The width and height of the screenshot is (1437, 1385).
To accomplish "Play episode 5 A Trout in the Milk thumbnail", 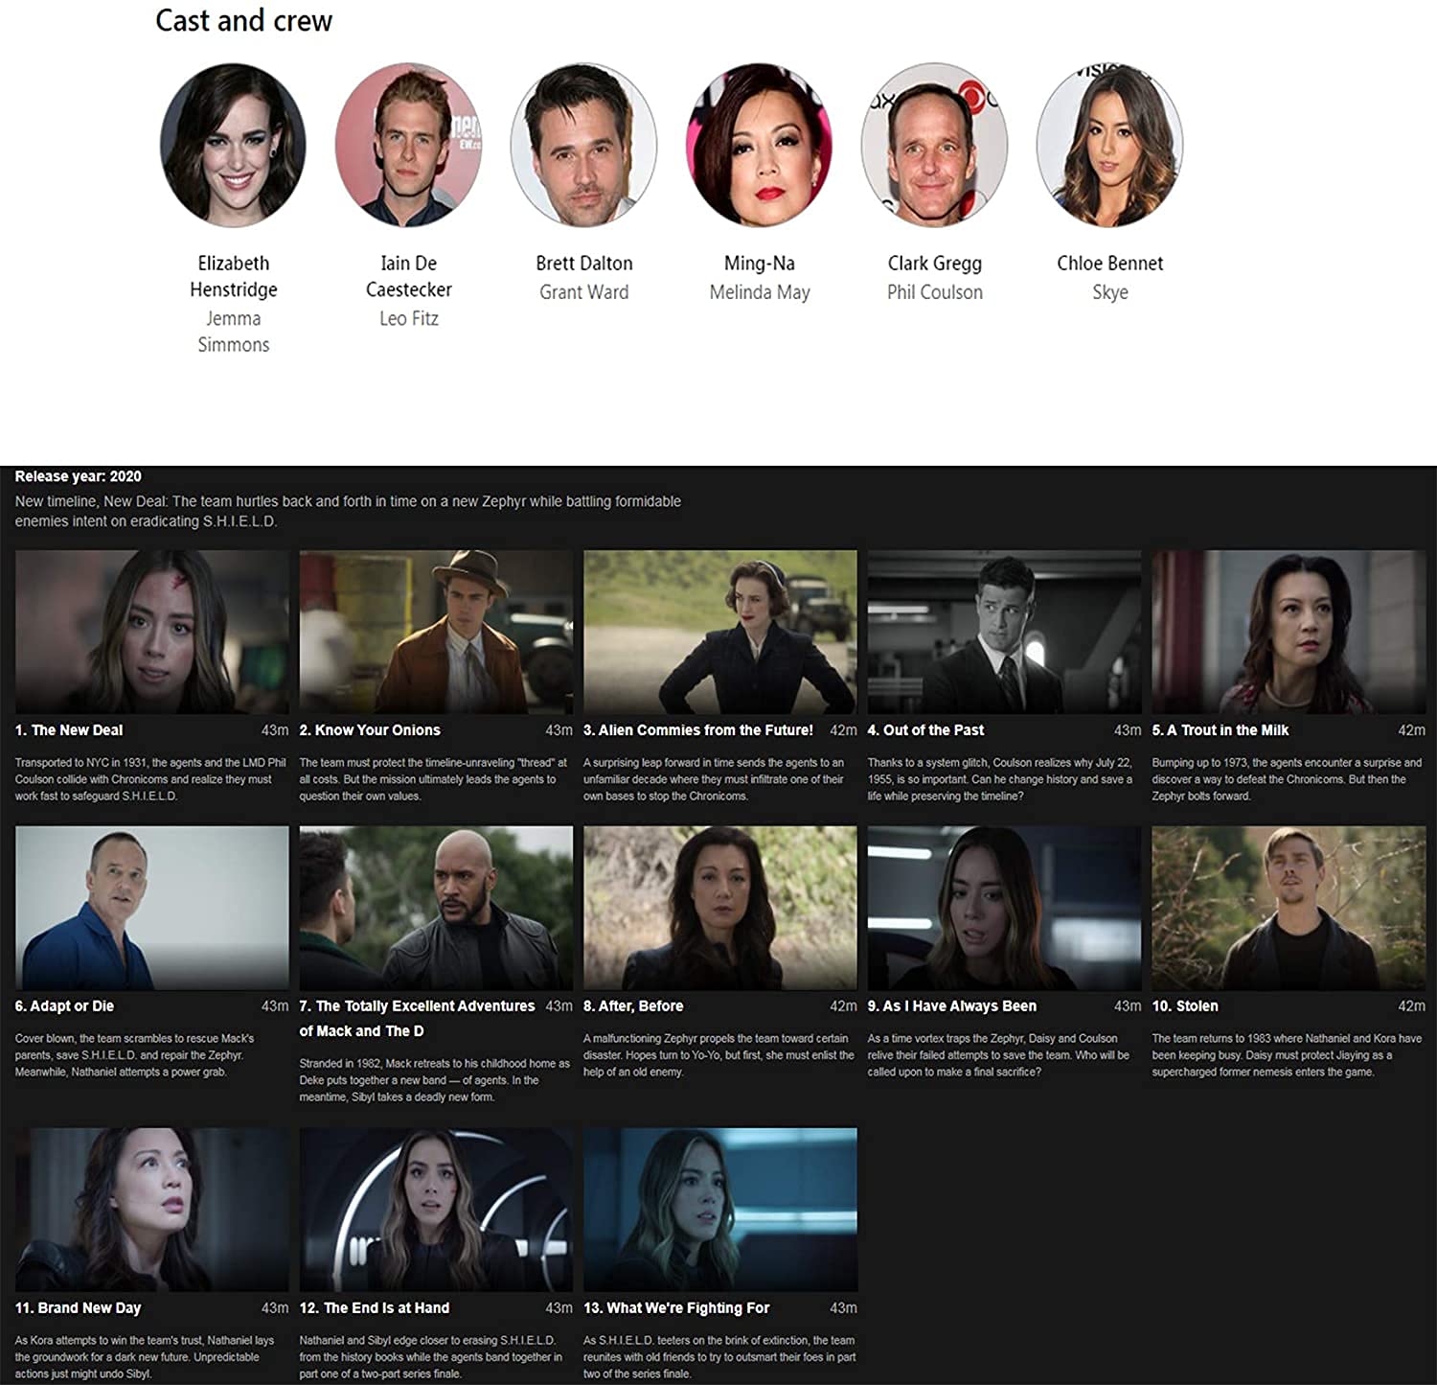I will [x=1289, y=632].
